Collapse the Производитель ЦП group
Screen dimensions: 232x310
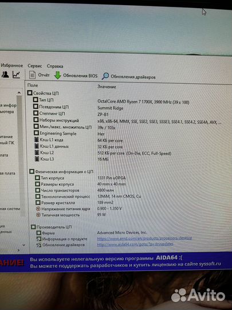tap(33, 227)
